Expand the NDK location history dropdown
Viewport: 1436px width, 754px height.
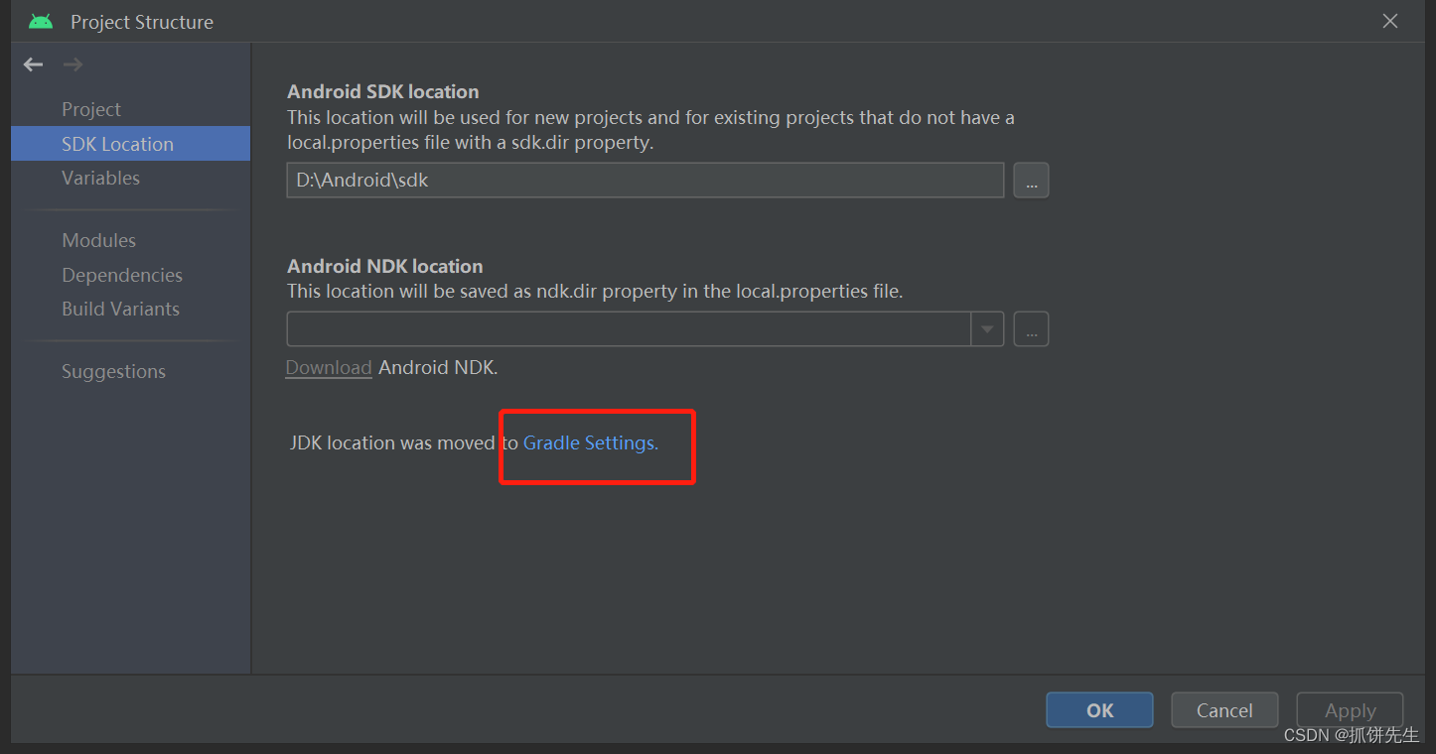(x=987, y=328)
